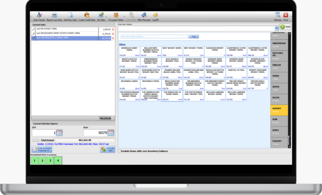The width and height of the screenshot is (322, 195).
Task: Edit SIR EDWARD'S SMOKY SCOTCH line pencil
Action: (34, 34)
